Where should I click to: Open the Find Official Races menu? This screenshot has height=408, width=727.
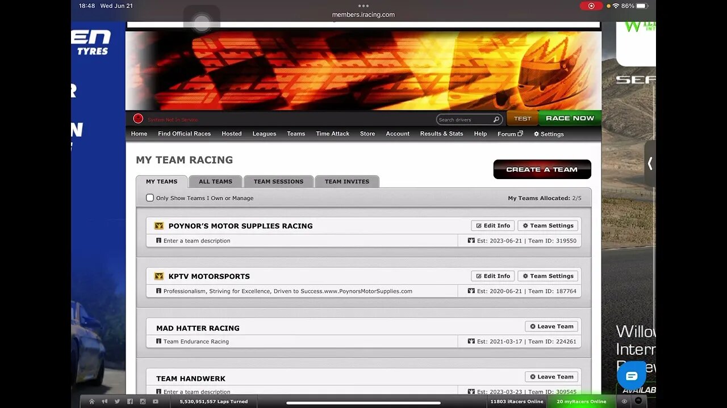tap(185, 134)
